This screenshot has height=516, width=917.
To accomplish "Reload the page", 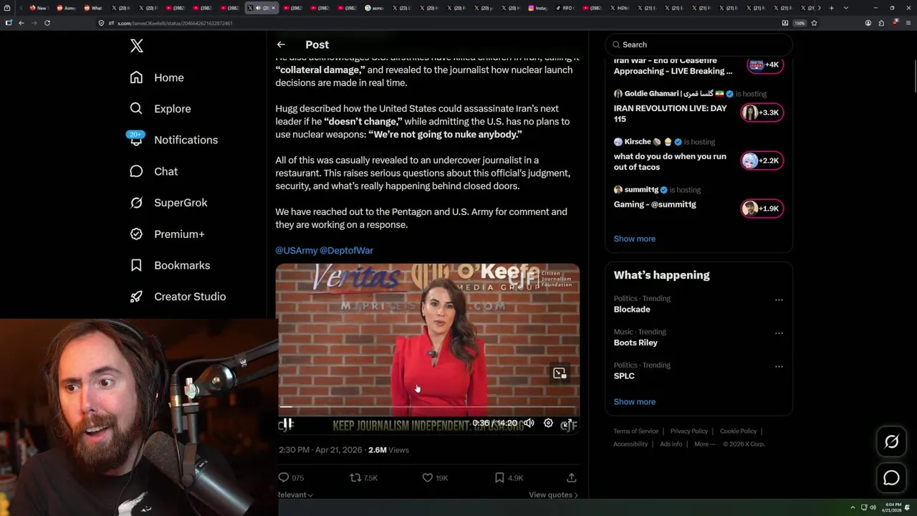I will click(47, 23).
